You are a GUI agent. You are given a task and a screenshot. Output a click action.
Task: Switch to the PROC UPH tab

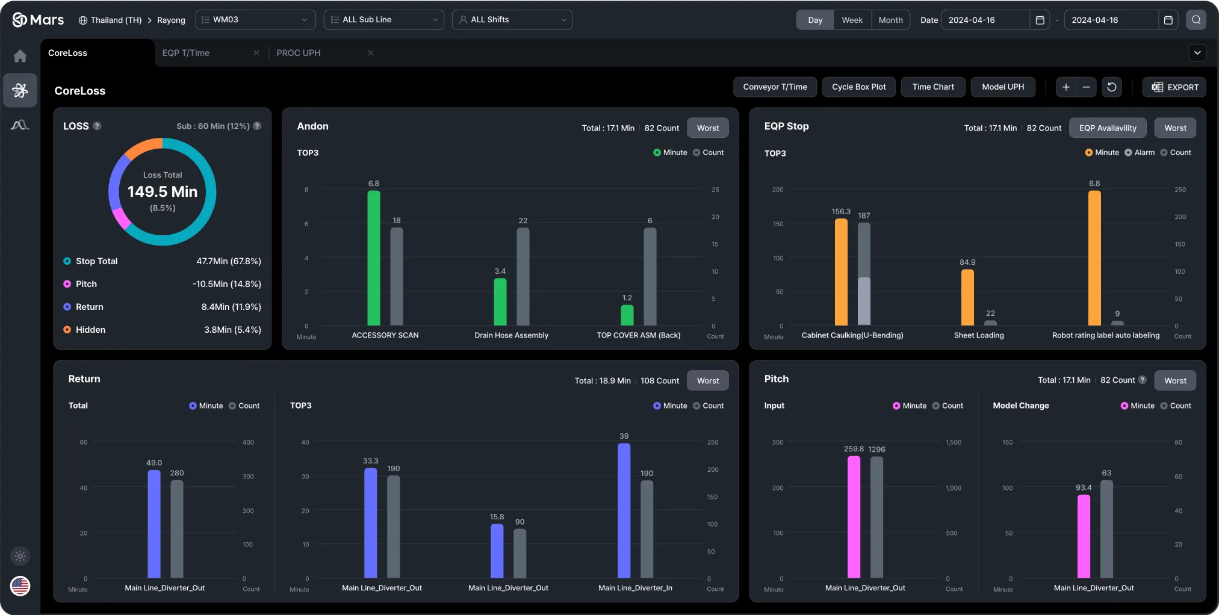299,53
